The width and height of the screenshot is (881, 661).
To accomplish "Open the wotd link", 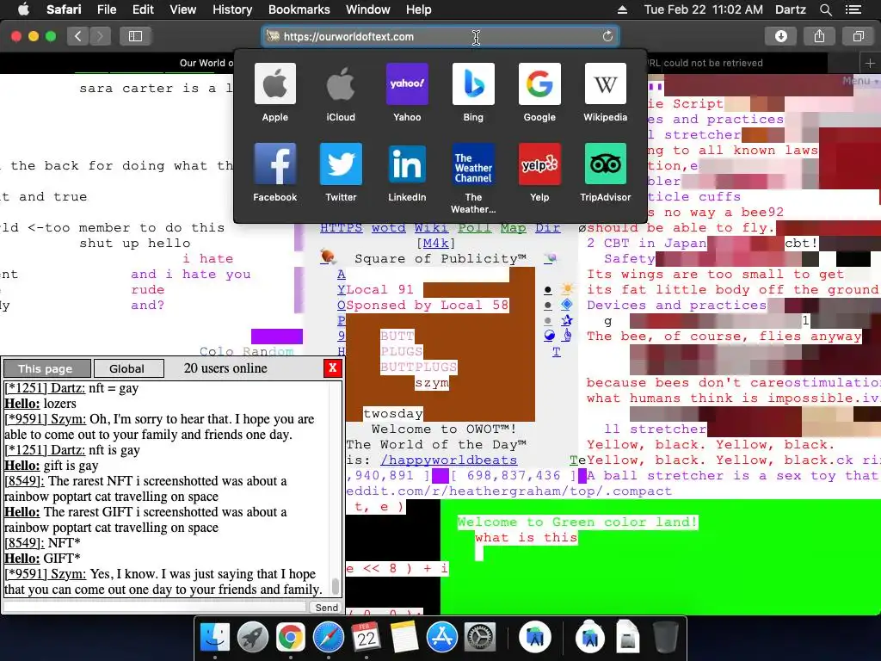I will (388, 227).
